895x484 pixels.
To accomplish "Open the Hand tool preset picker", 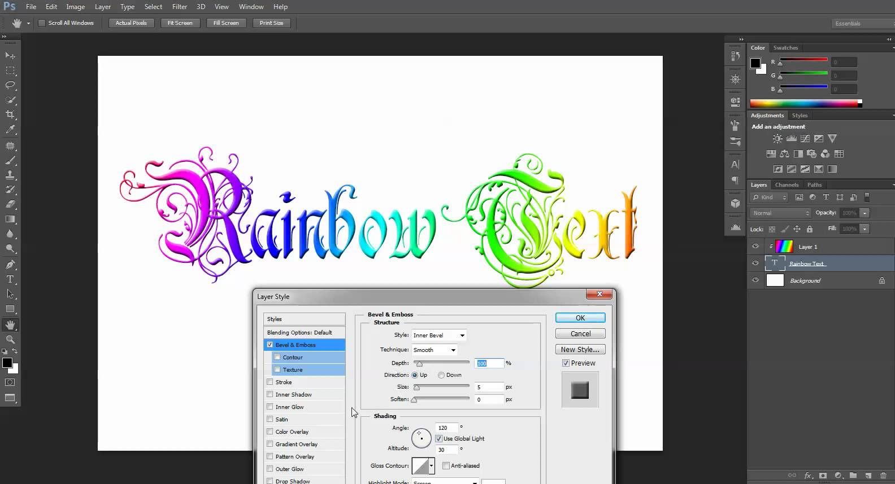I will click(x=28, y=23).
